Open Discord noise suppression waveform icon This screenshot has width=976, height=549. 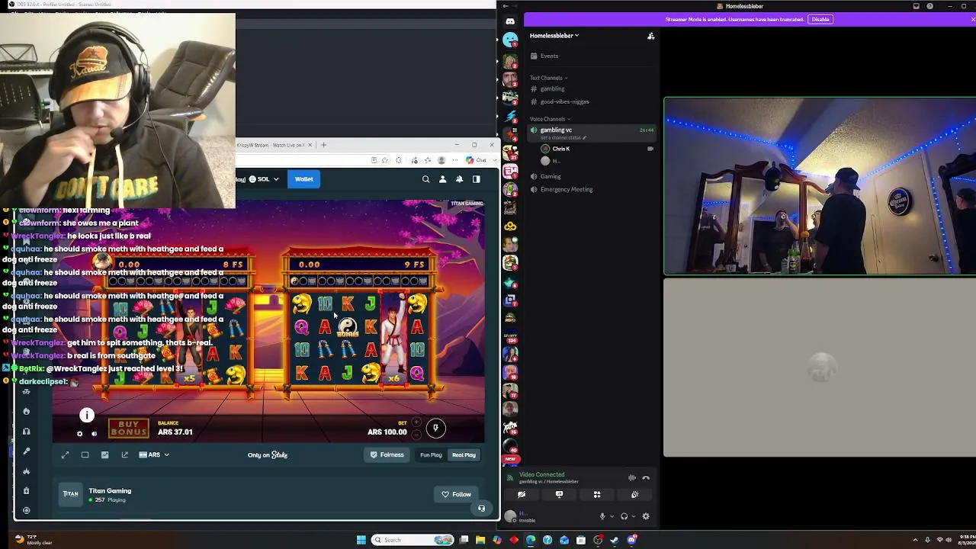(x=631, y=478)
